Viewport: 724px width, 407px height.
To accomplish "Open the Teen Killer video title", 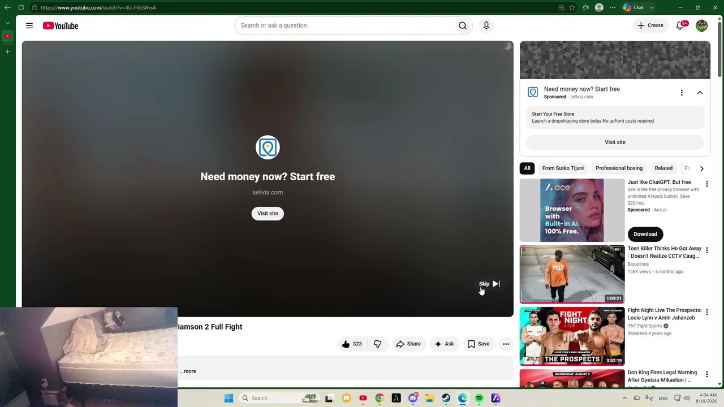I will click(x=665, y=252).
